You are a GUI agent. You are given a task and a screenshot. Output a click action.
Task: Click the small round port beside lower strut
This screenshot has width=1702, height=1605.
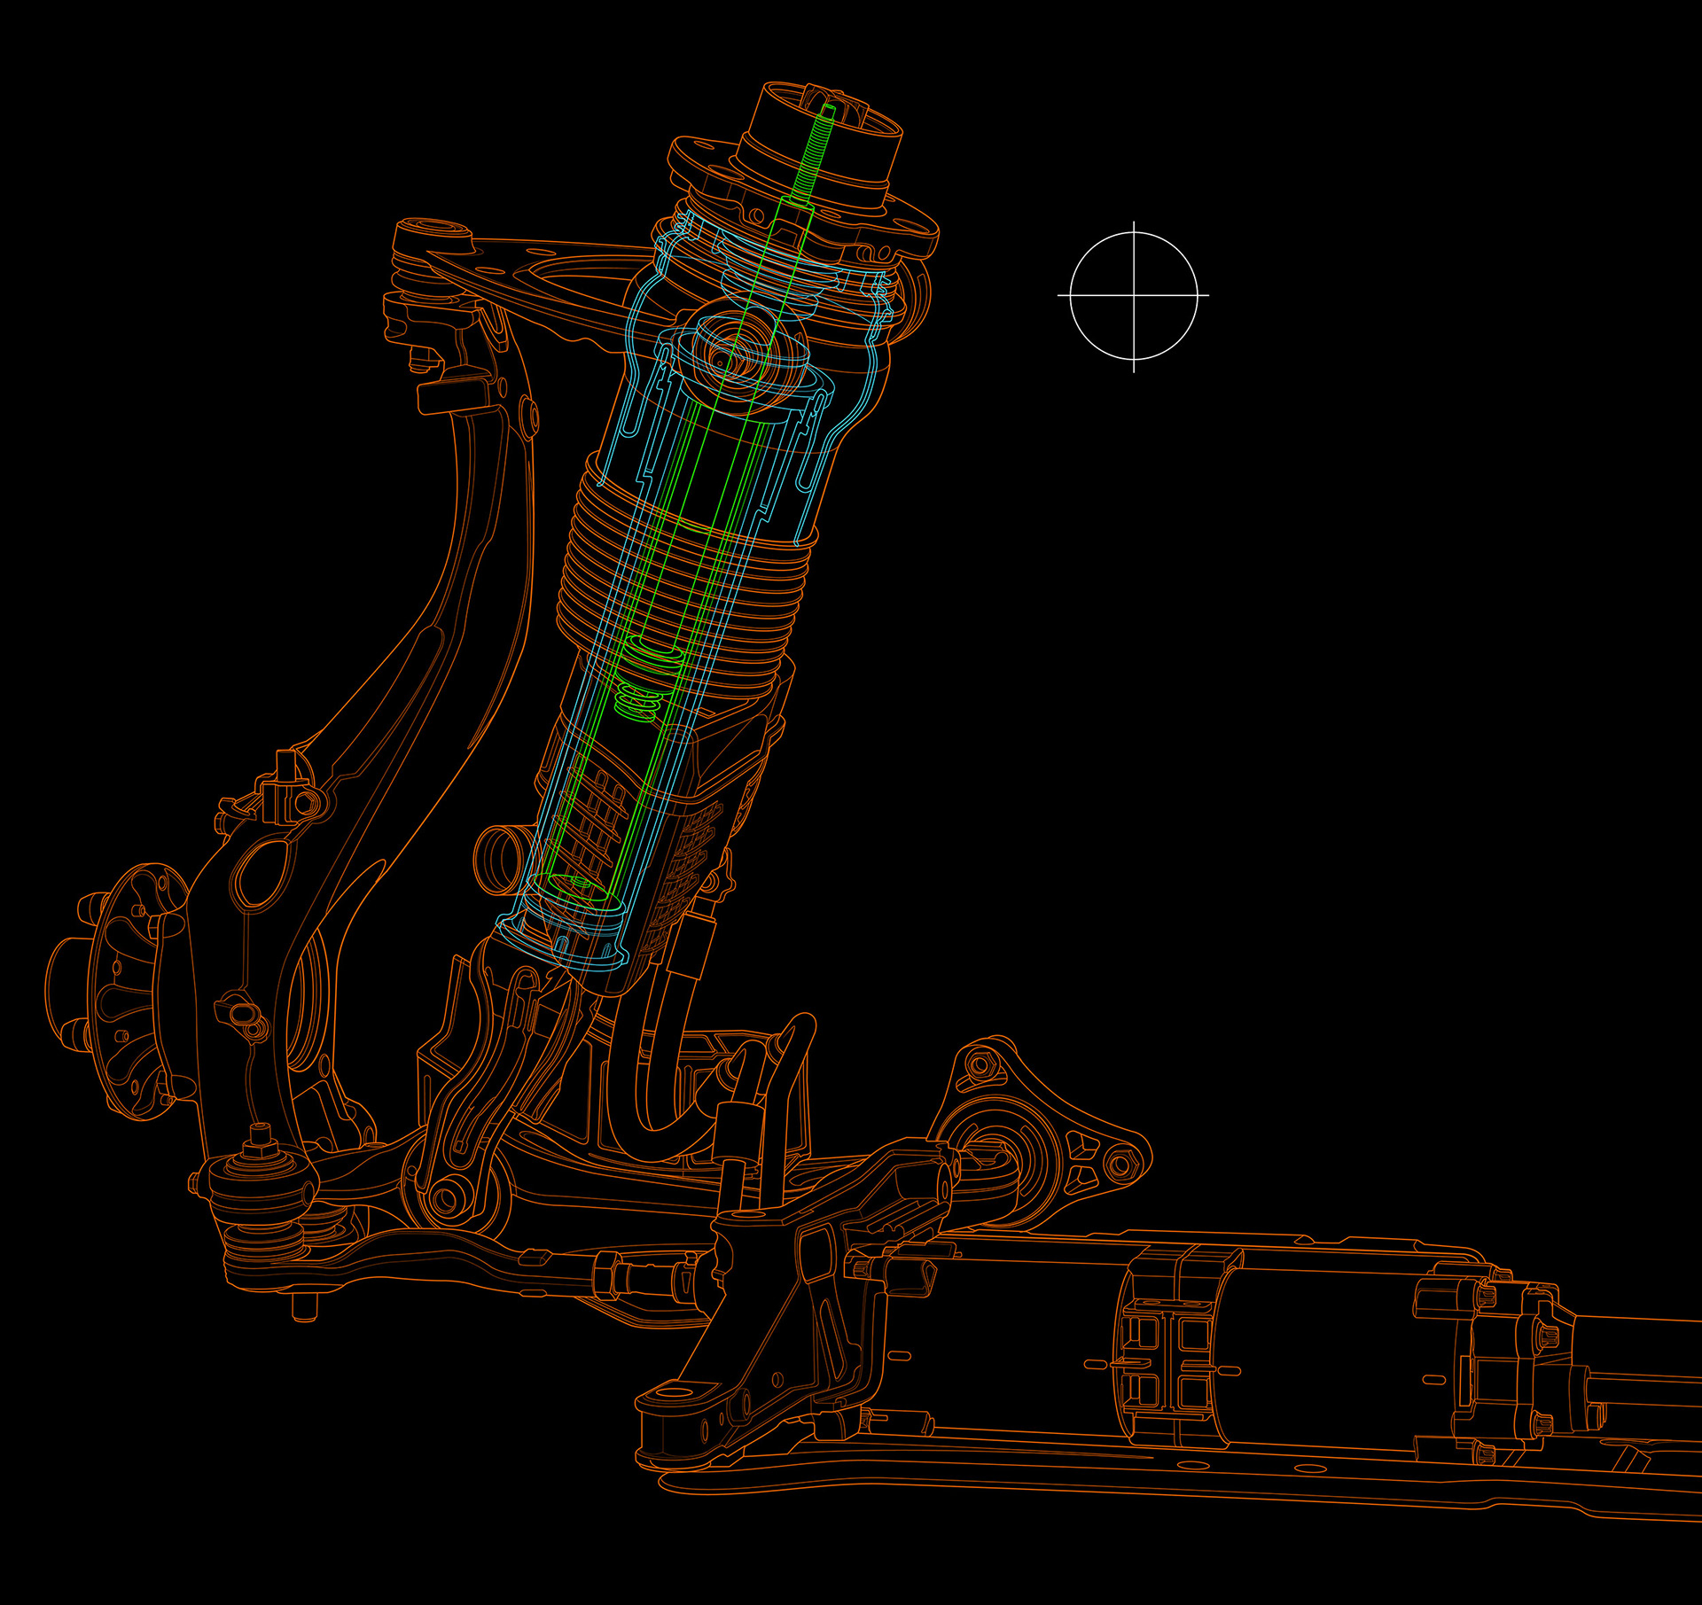pos(500,859)
